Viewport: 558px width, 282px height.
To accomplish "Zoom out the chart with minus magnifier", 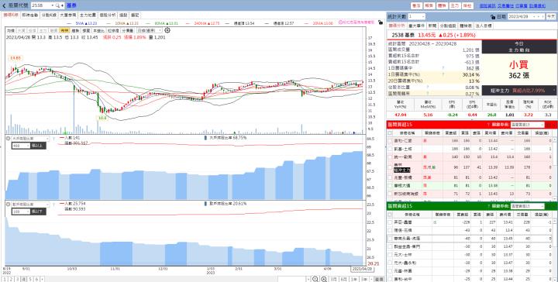I will (315, 279).
